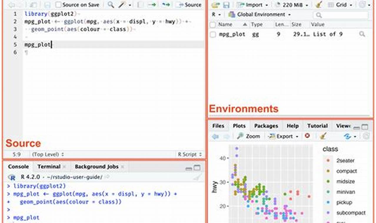Enable the Source on Save checkbox
376x223 pixels.
(58, 5)
